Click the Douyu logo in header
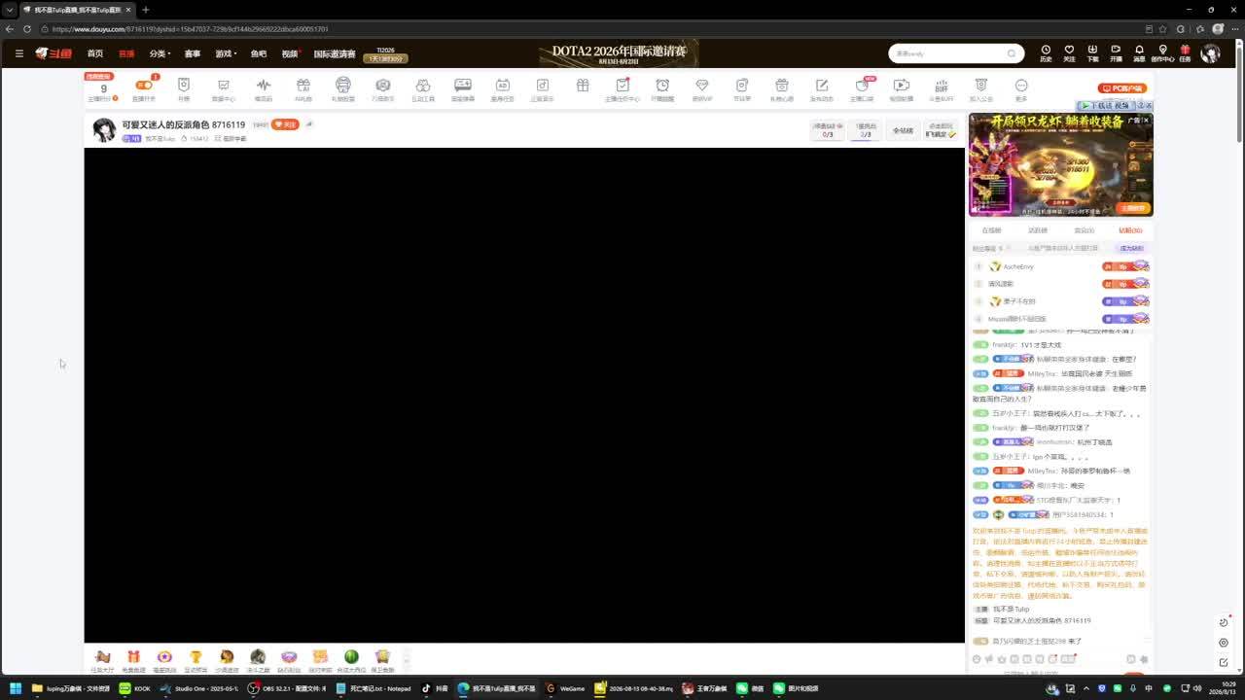This screenshot has height=700, width=1245. [x=54, y=53]
